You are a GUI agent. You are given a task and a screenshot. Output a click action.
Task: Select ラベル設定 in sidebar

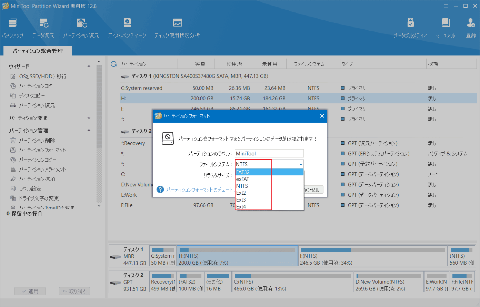point(26,188)
